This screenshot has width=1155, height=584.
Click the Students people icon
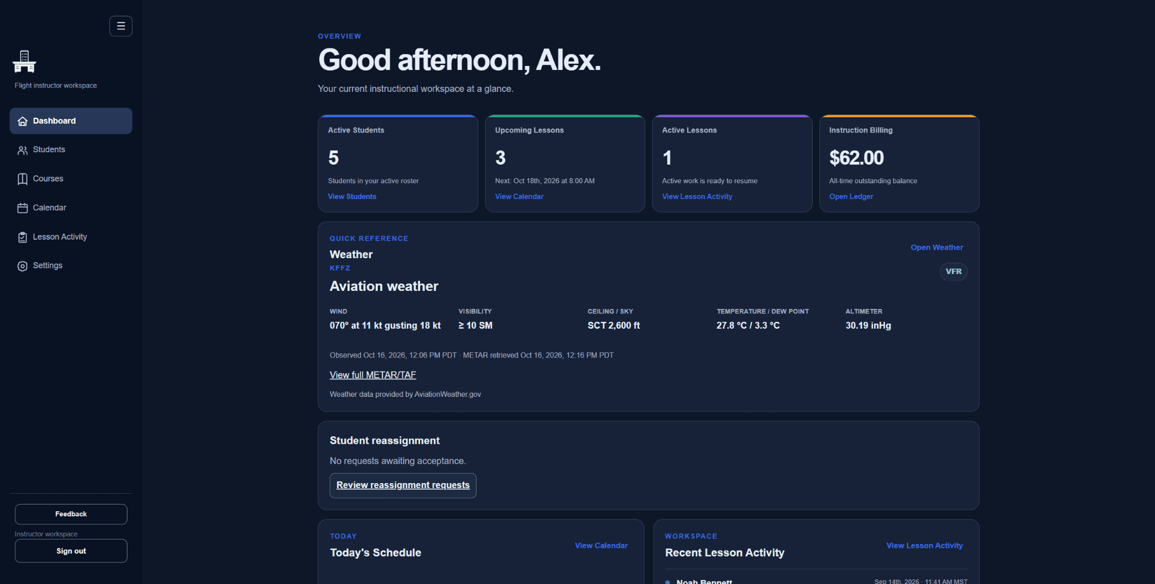(23, 150)
